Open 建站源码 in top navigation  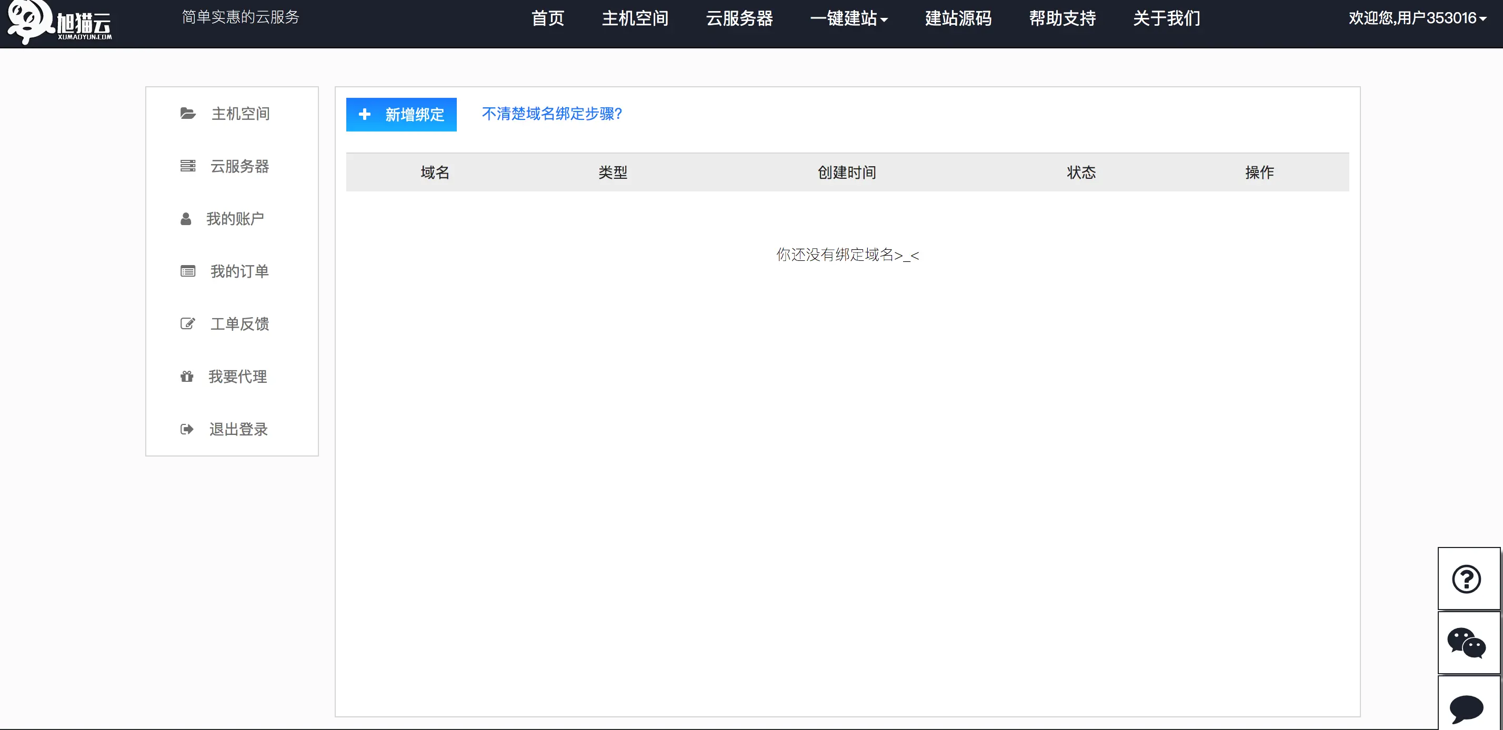click(958, 18)
